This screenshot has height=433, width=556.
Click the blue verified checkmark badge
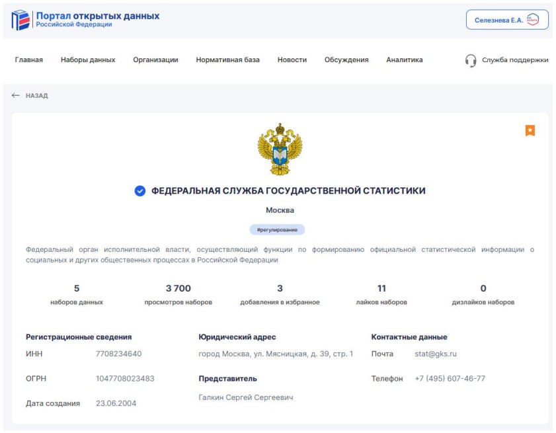(x=139, y=191)
